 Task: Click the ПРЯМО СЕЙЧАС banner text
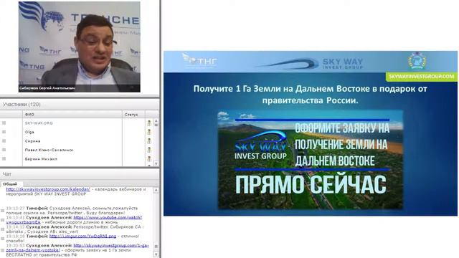311,184
